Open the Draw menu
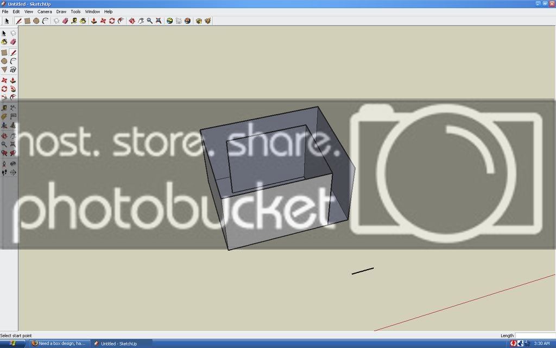556x348 pixels. coord(61,12)
